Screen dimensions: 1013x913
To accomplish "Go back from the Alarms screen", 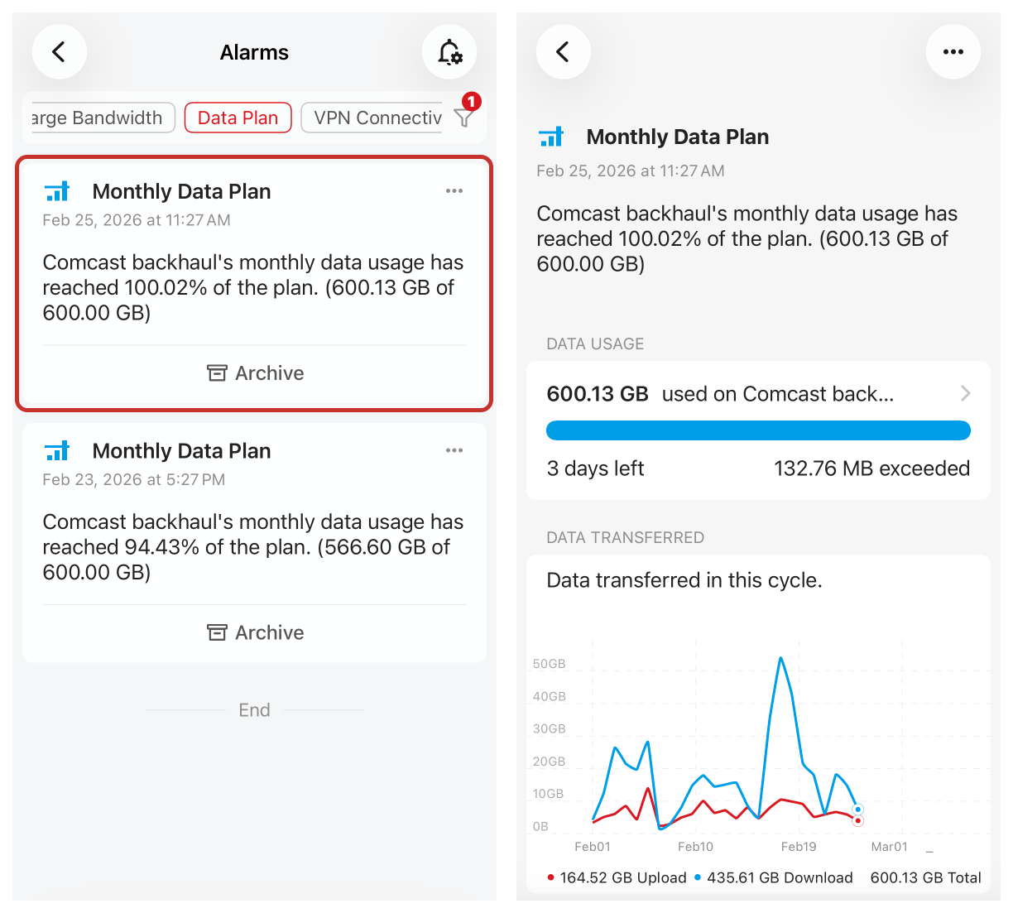I will pyautogui.click(x=60, y=52).
